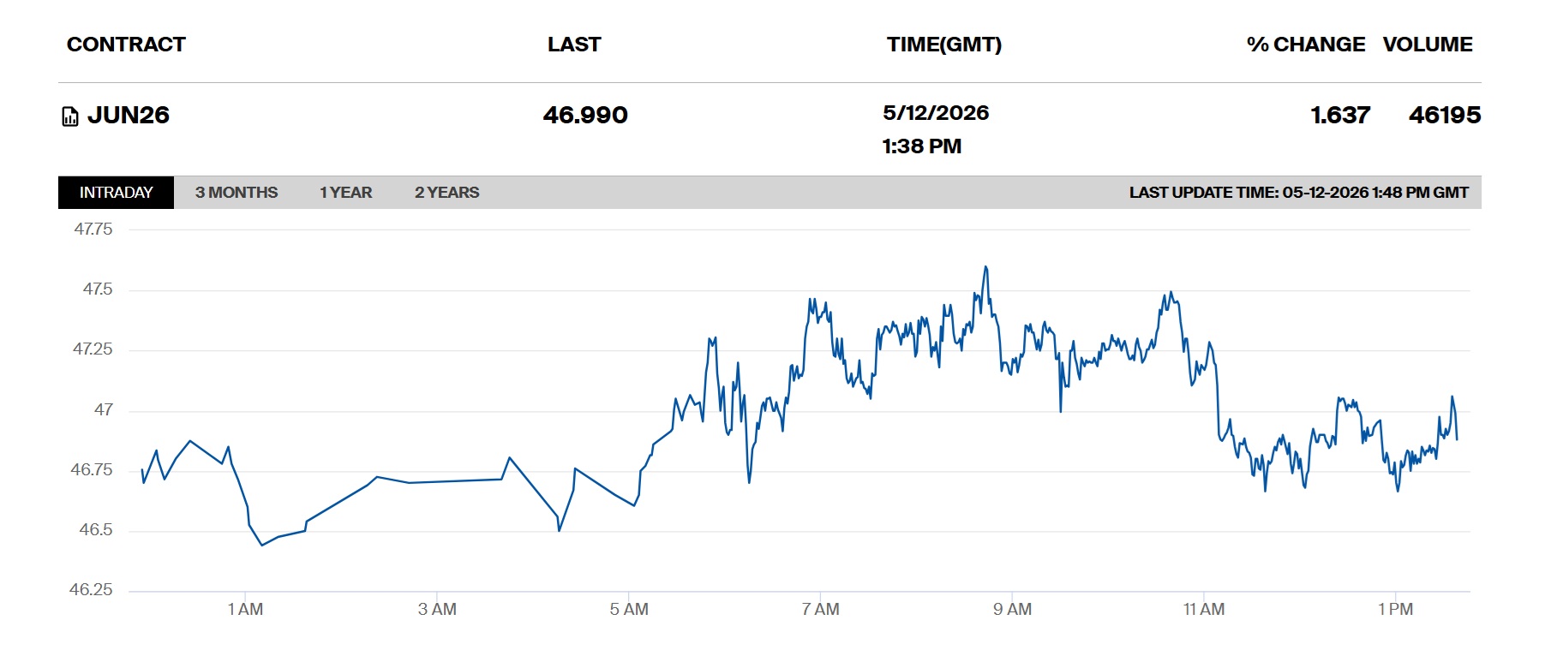The width and height of the screenshot is (1557, 650).
Task: Click the 1 PM time axis marker
Action: [x=1395, y=610]
